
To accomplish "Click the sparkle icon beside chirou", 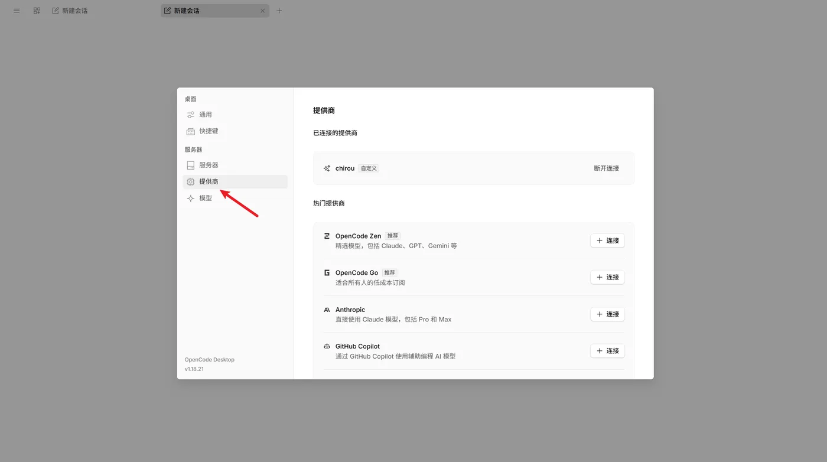I will pos(327,168).
